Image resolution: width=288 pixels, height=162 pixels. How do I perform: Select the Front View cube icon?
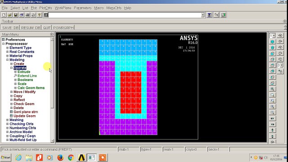coord(273,54)
